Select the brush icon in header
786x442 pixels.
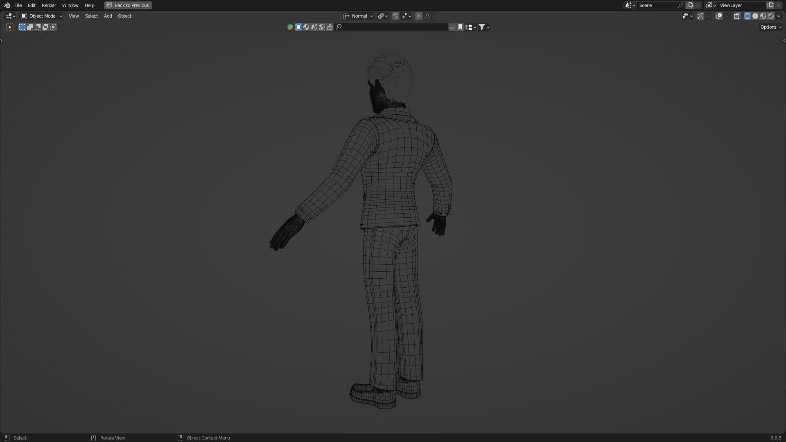(x=330, y=27)
